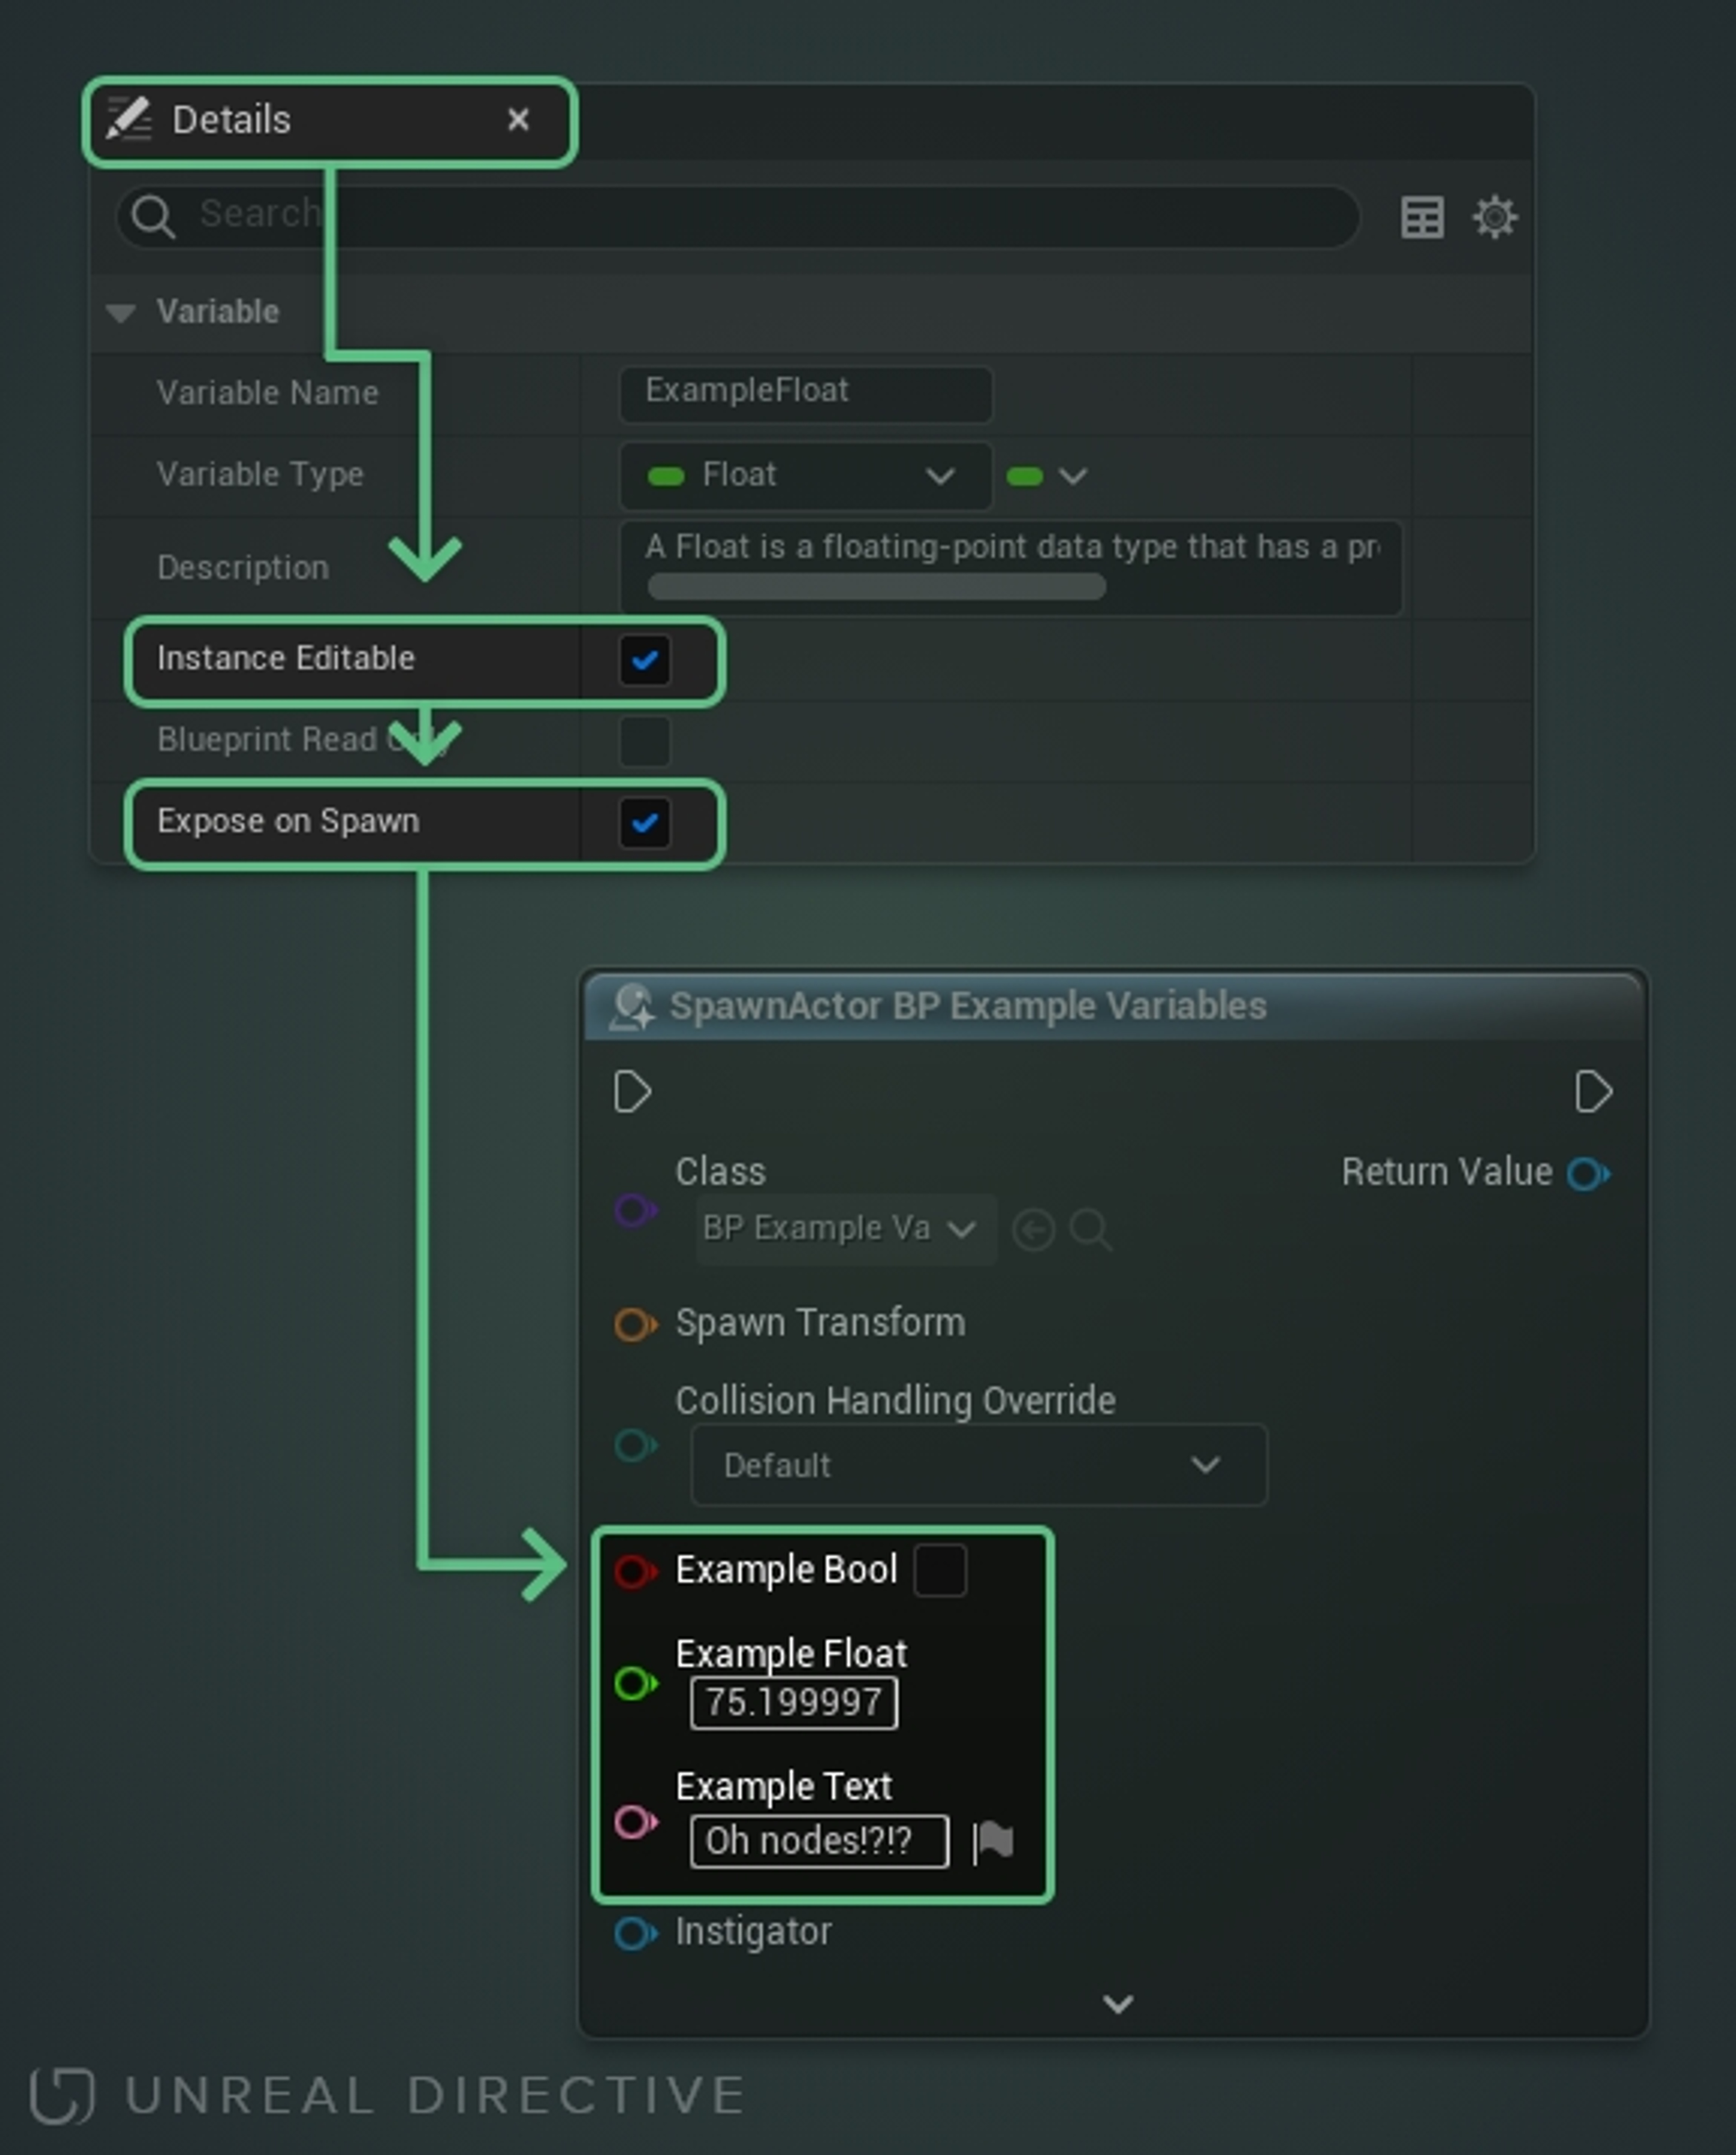This screenshot has width=1736, height=2155.
Task: Click the Description horizontal scrollbar
Action: [876, 587]
